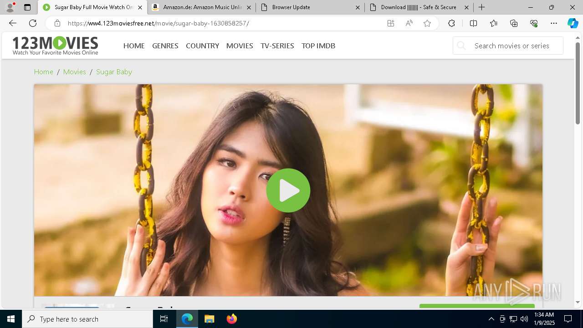Image resolution: width=583 pixels, height=328 pixels.
Task: Follow the Home breadcrumb link
Action: pos(44,72)
